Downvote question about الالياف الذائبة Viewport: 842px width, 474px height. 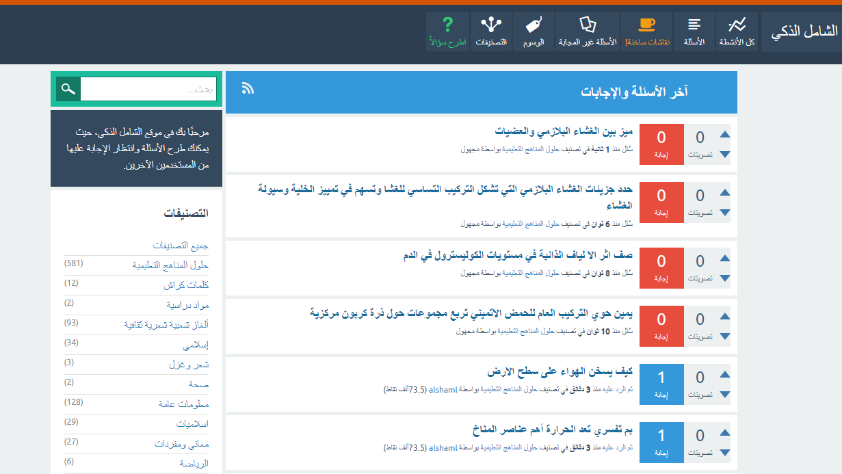[x=725, y=278]
